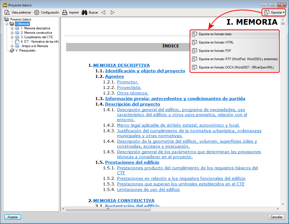This screenshot has width=289, height=224.
Task: Open the Promotor link in the index
Action: tap(128, 82)
